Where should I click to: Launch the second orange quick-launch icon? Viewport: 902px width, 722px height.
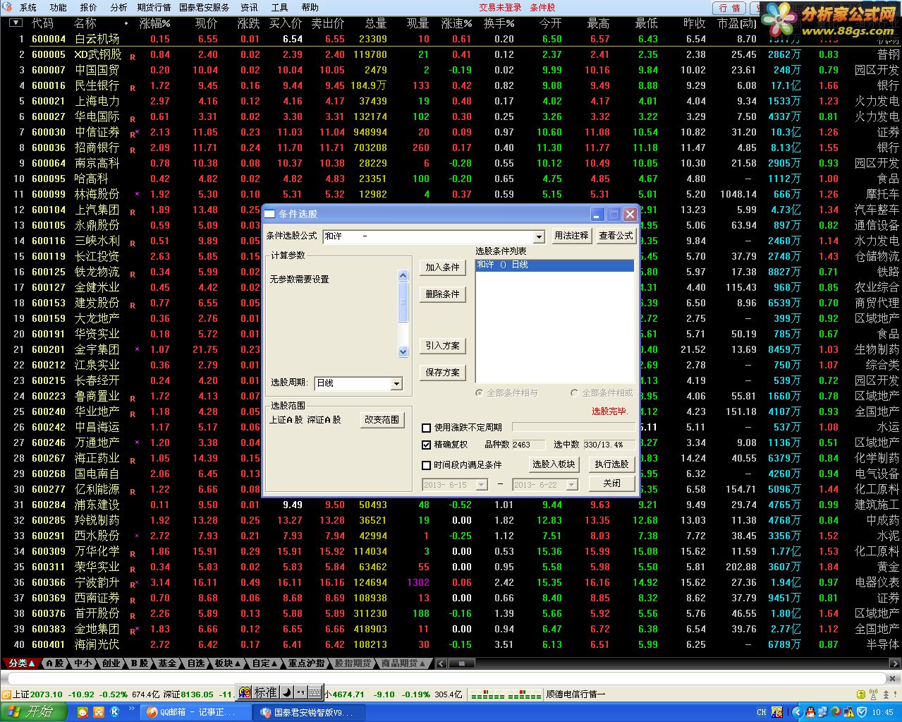click(99, 713)
